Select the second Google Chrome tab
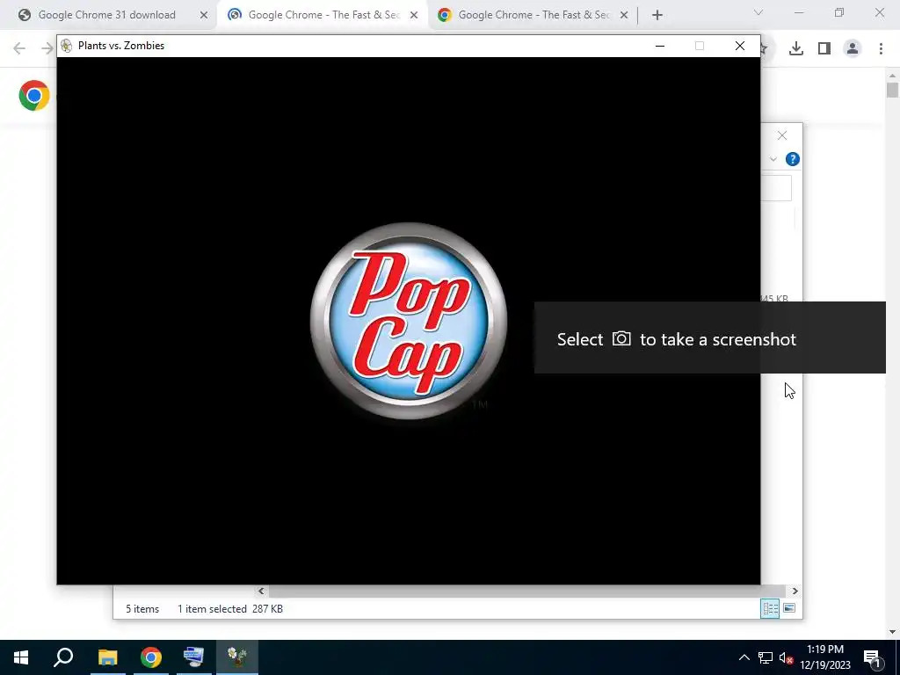 pos(323,15)
